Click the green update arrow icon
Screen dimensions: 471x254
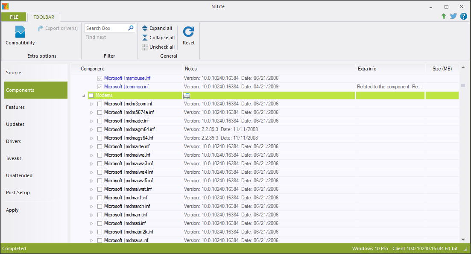(444, 16)
